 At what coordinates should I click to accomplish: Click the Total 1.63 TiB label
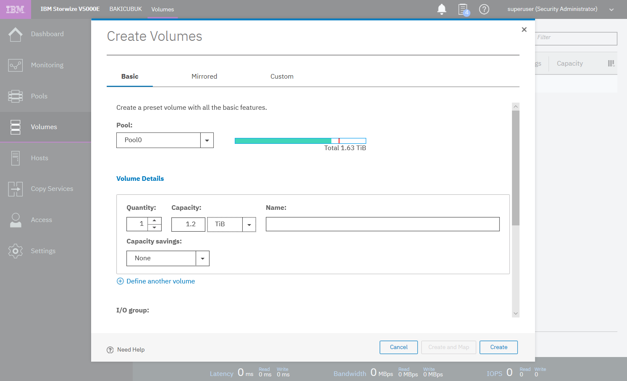point(345,148)
